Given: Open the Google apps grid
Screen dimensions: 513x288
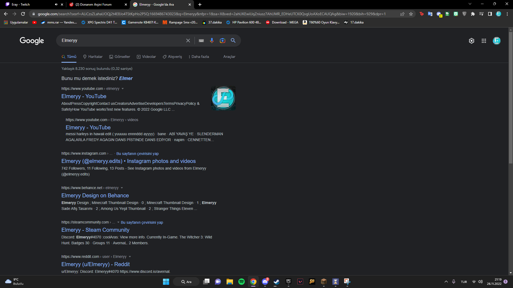Looking at the screenshot, I should (x=484, y=41).
